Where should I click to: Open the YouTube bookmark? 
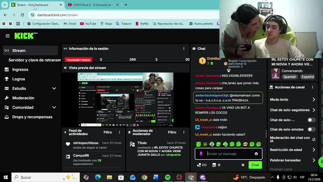[x=88, y=24]
